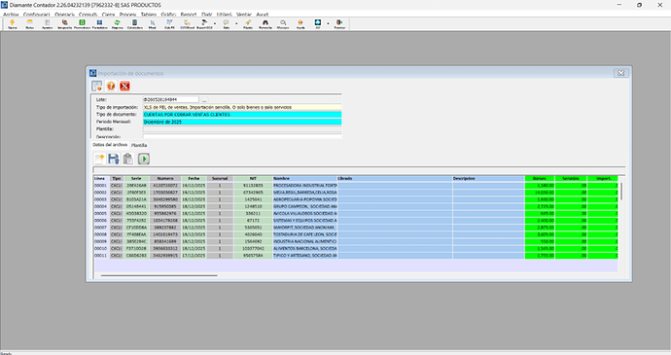Open the Tipo de documento selector
Image resolution: width=671 pixels, height=355 pixels.
[x=242, y=115]
